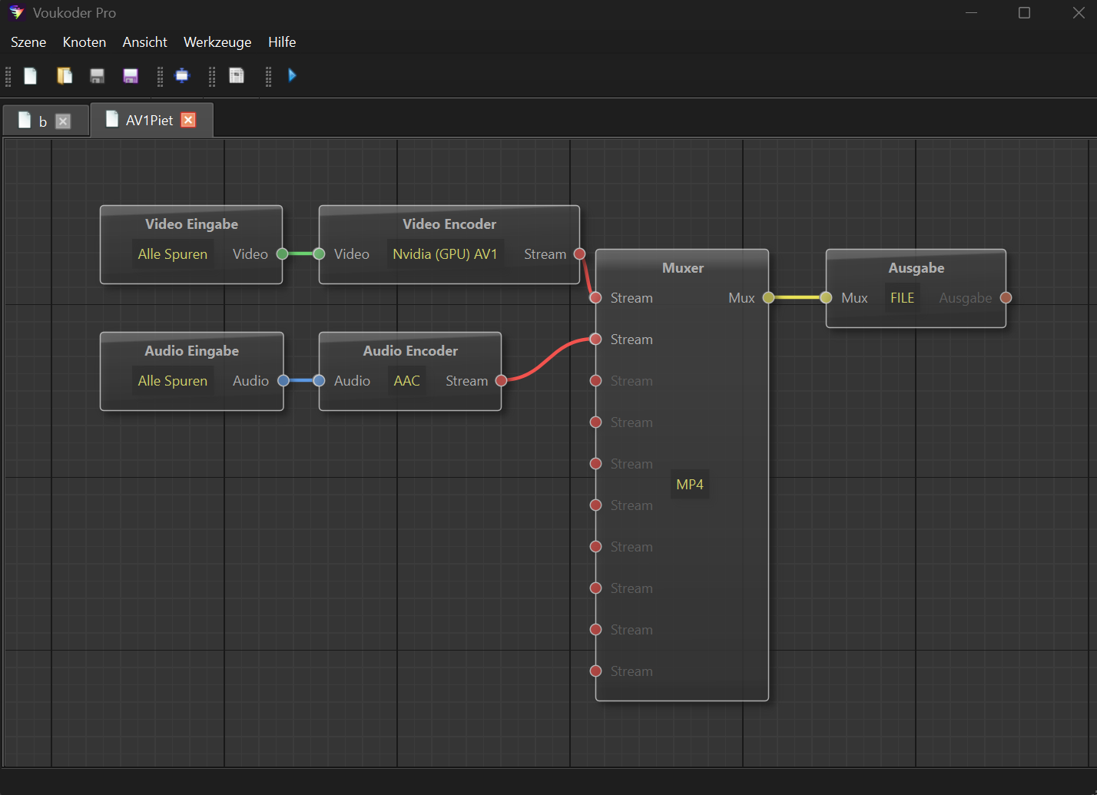Click the AV1Piet tab document icon
The width and height of the screenshot is (1097, 795).
click(x=112, y=119)
